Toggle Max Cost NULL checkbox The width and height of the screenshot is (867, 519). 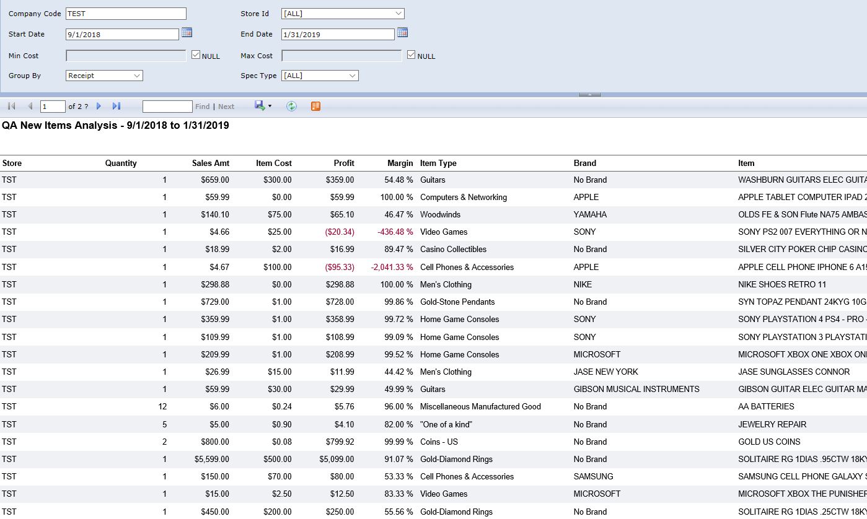tap(411, 55)
